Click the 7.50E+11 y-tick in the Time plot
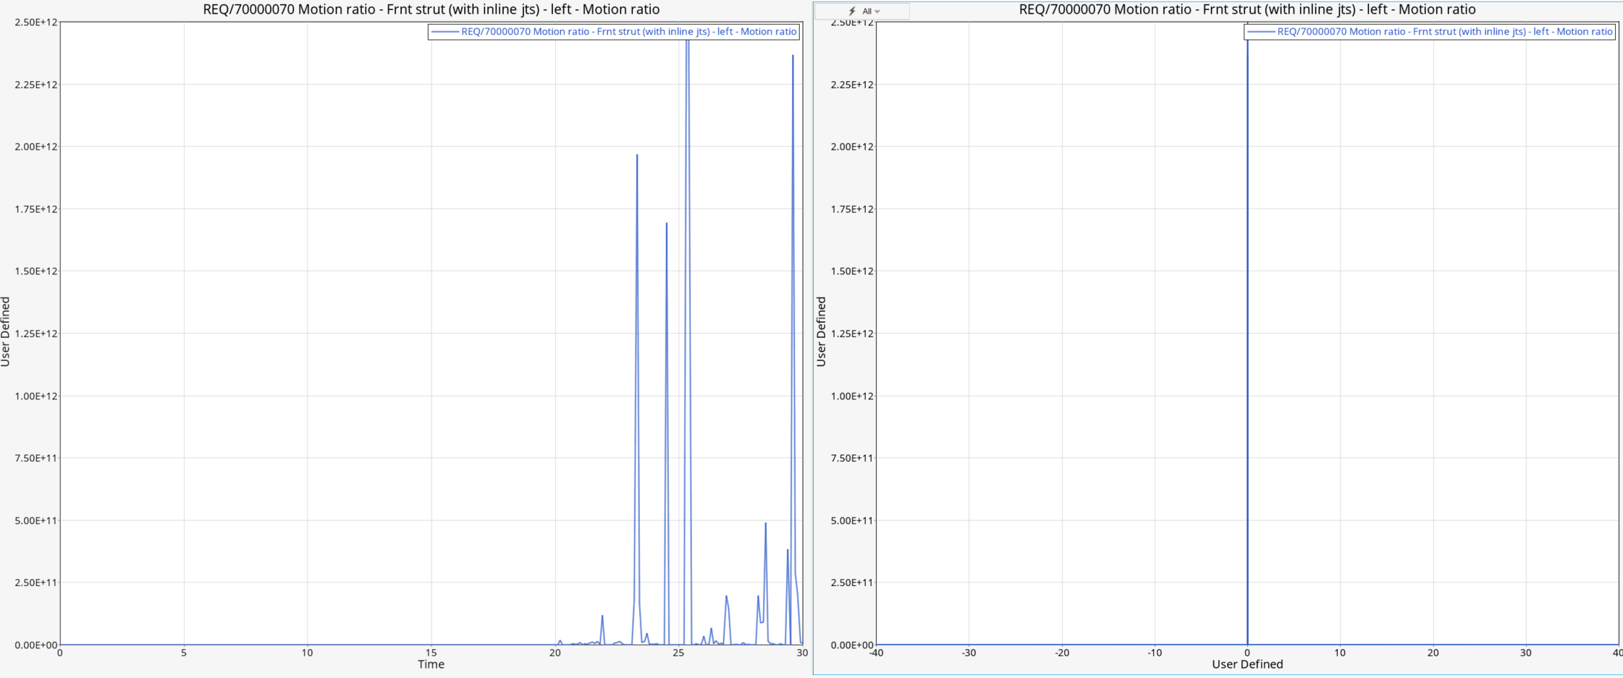Viewport: 1623px width, 678px height. coord(36,458)
